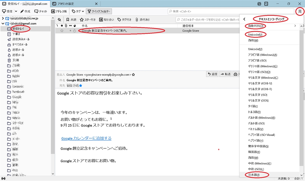305x181 pixels.
Task: Sort by junk status column header
Action: pos(74,26)
